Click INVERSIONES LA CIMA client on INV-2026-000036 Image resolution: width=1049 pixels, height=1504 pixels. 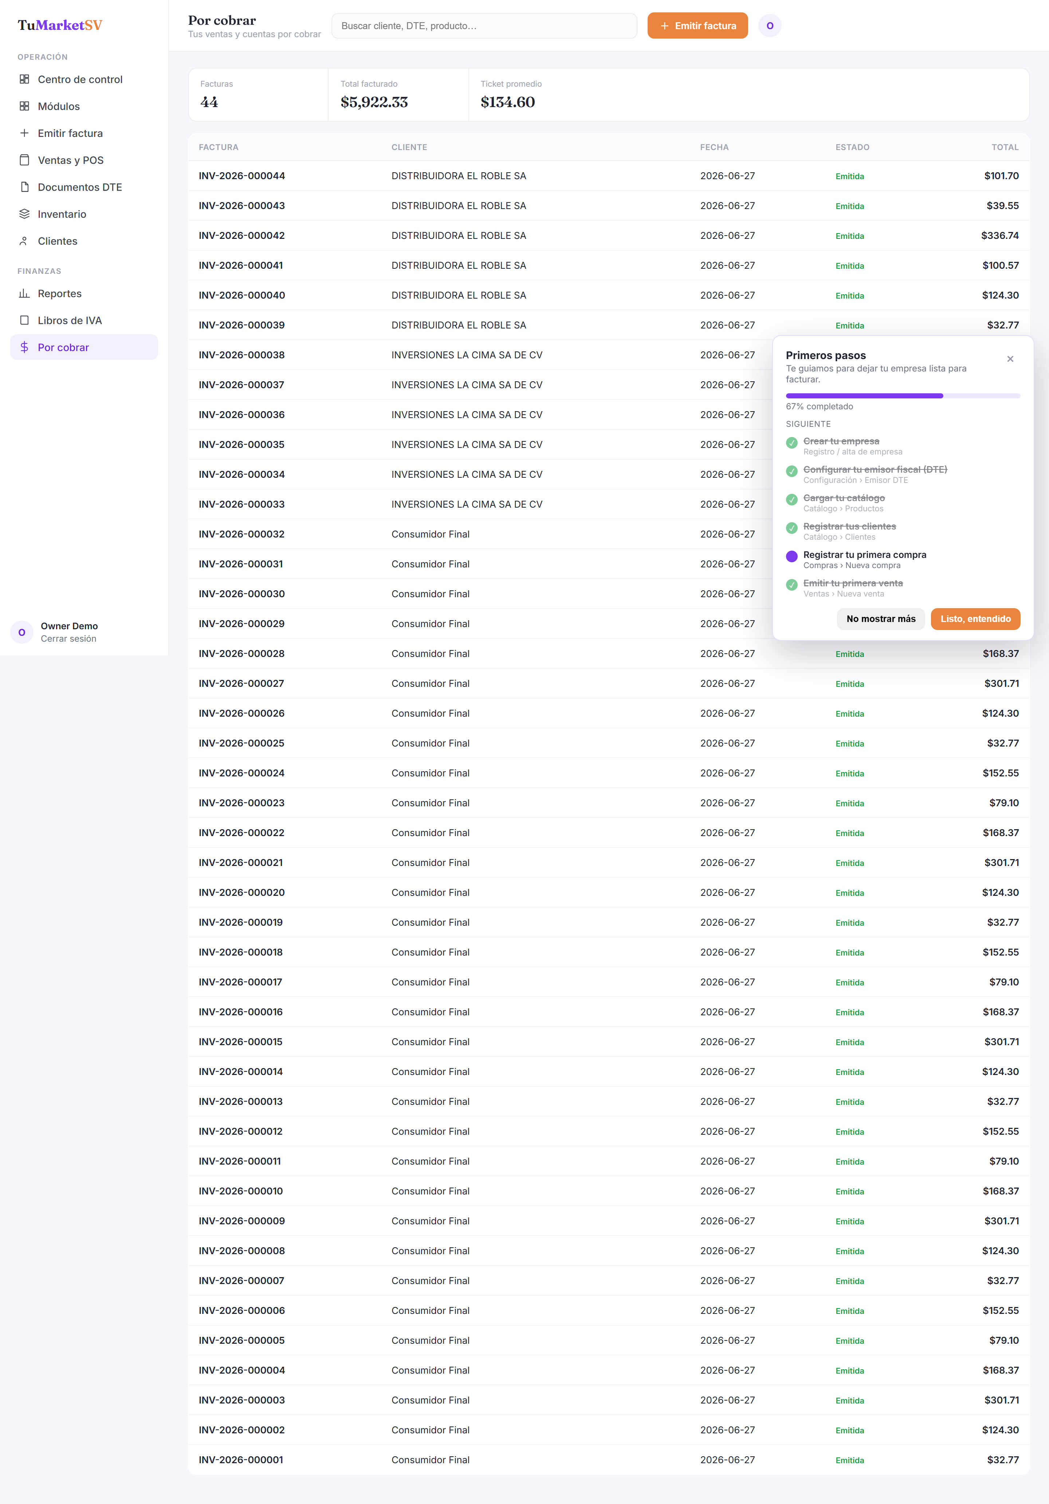coord(467,415)
